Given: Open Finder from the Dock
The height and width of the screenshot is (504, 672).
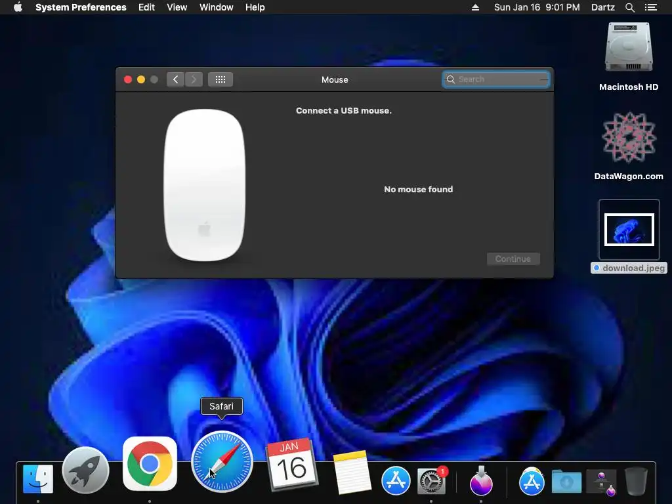Looking at the screenshot, I should pos(38,478).
